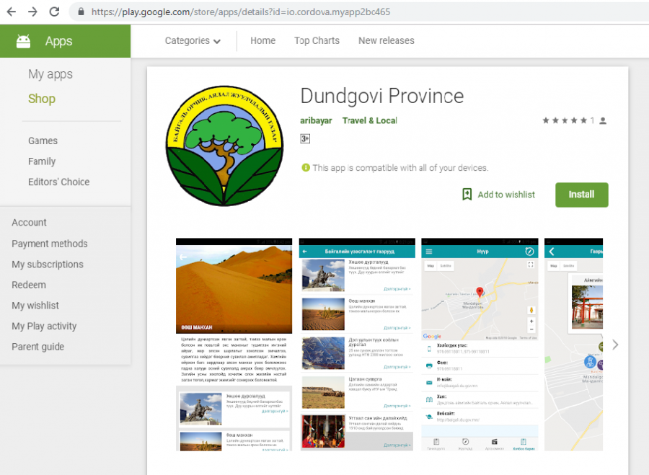This screenshot has width=649, height=475.
Task: Click the Android Apps logo icon
Action: [x=23, y=41]
